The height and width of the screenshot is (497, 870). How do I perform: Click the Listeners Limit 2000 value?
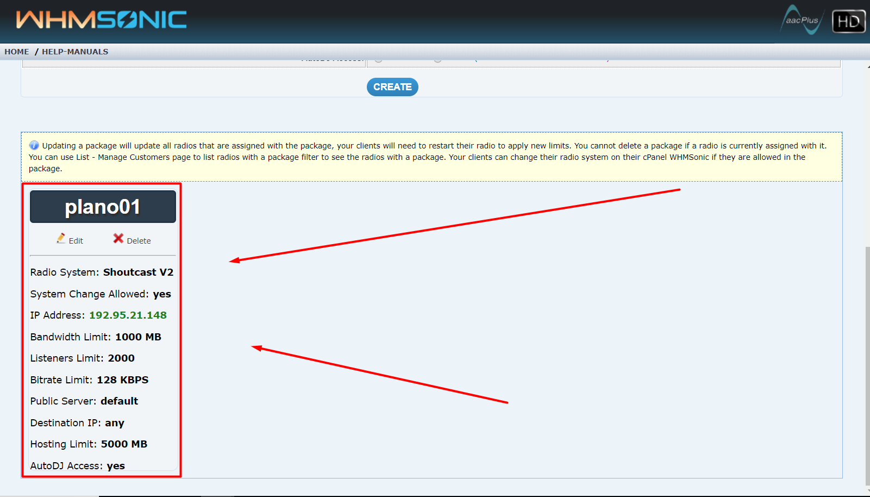point(121,358)
